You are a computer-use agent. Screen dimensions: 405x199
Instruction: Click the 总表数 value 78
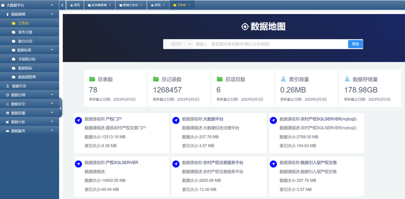pyautogui.click(x=93, y=90)
